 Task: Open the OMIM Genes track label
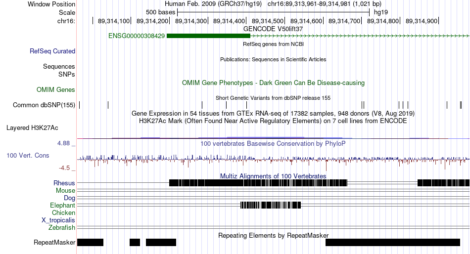click(56, 89)
